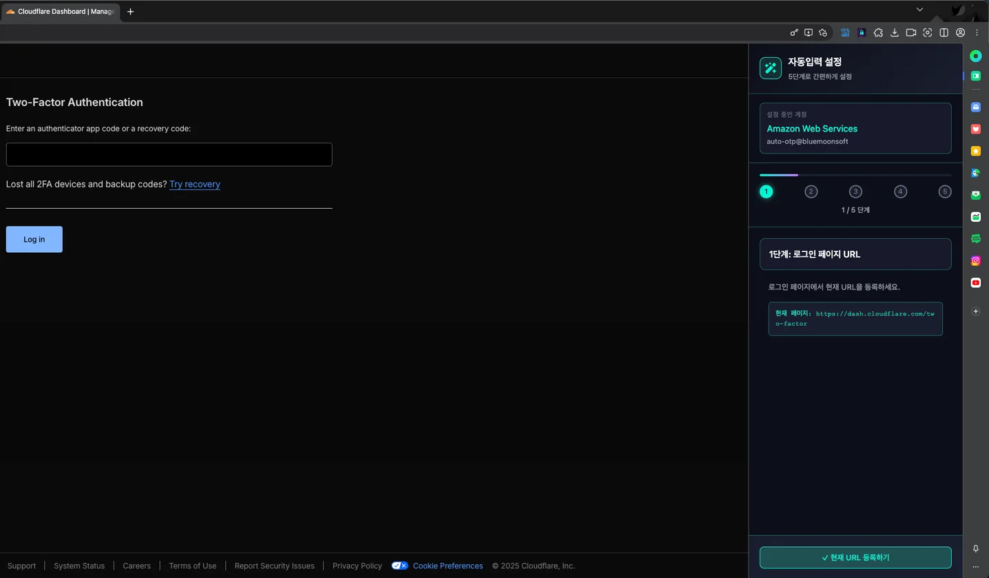Click the Log in button
The image size is (989, 578).
point(34,239)
